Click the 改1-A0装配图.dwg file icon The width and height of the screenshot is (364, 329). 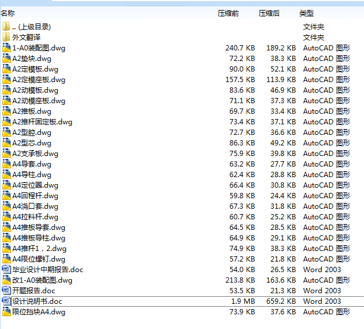[x=6, y=280]
